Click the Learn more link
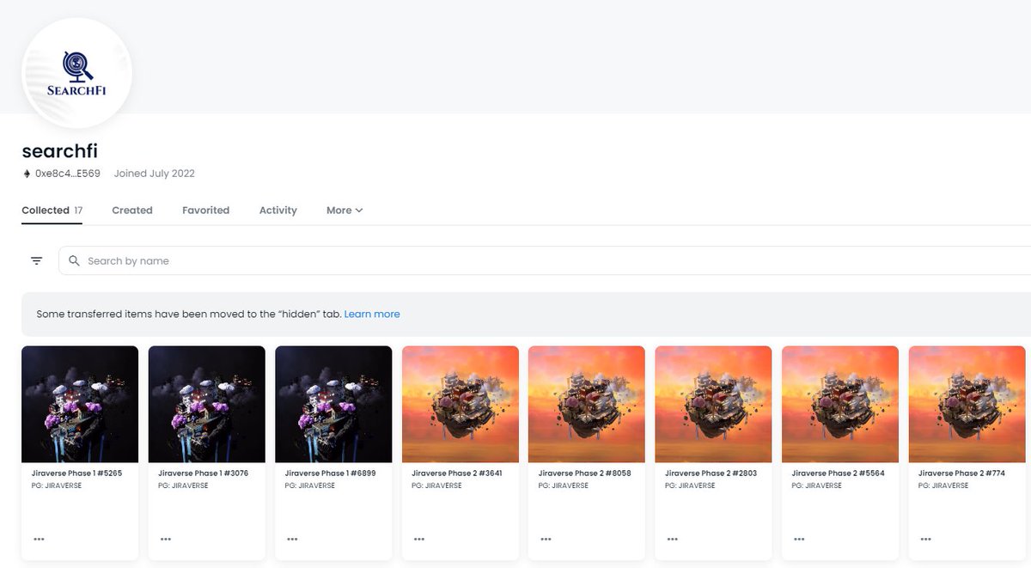 [x=372, y=315]
